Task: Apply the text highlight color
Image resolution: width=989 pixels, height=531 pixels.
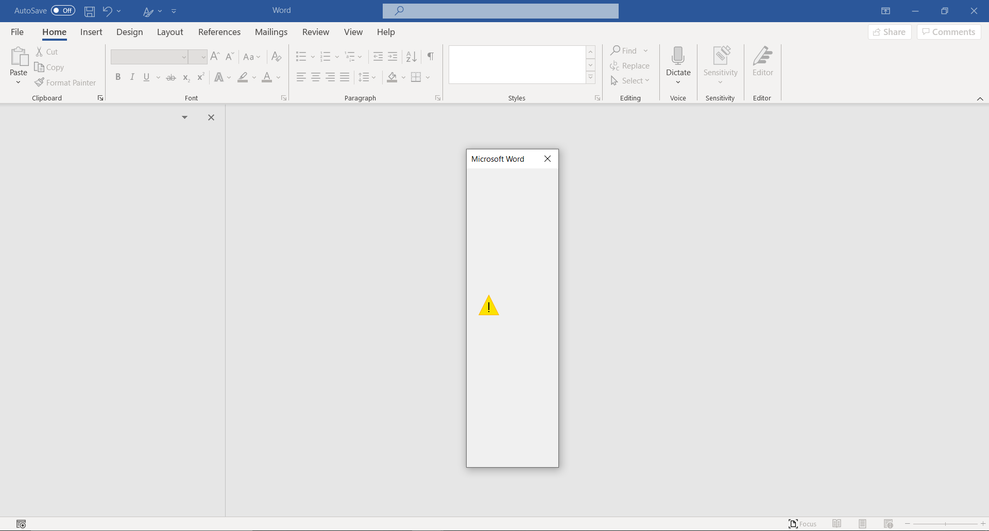Action: [x=243, y=77]
